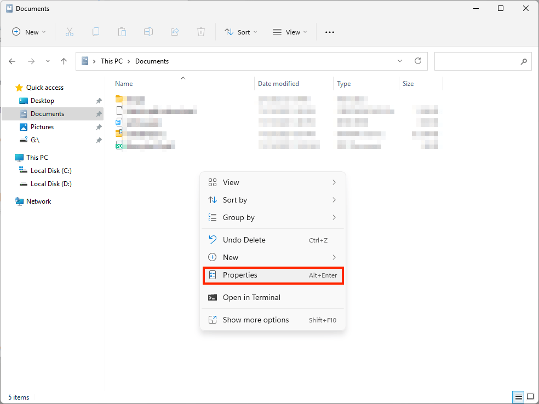539x404 pixels.
Task: Click the Refresh button beside address bar
Action: point(418,61)
